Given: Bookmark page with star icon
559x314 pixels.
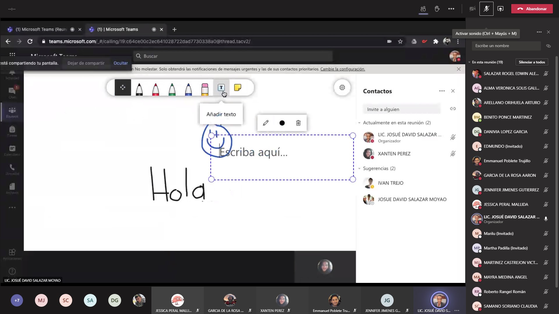Looking at the screenshot, I should click(400, 42).
